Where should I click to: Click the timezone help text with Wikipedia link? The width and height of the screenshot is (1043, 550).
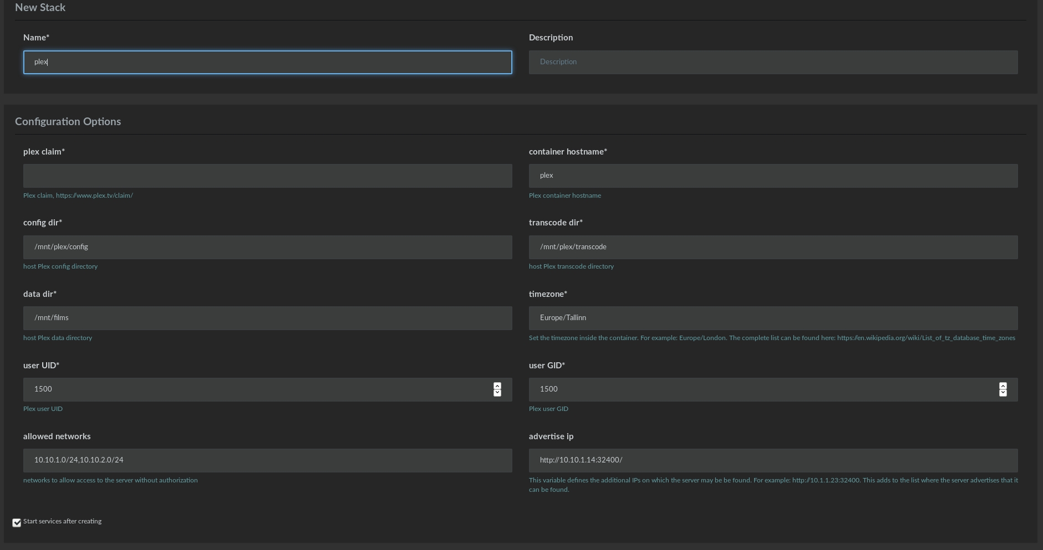[772, 338]
